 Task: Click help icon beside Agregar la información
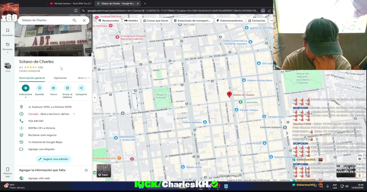[x=86, y=170]
